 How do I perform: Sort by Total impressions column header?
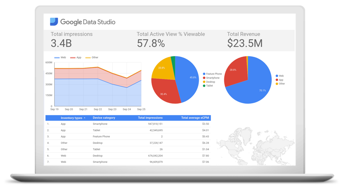tap(150, 118)
